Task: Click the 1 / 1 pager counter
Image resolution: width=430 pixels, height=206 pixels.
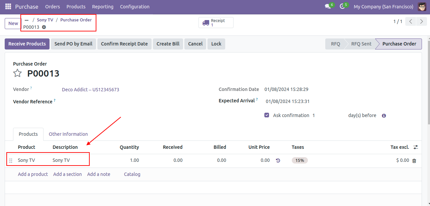Action: [398, 22]
